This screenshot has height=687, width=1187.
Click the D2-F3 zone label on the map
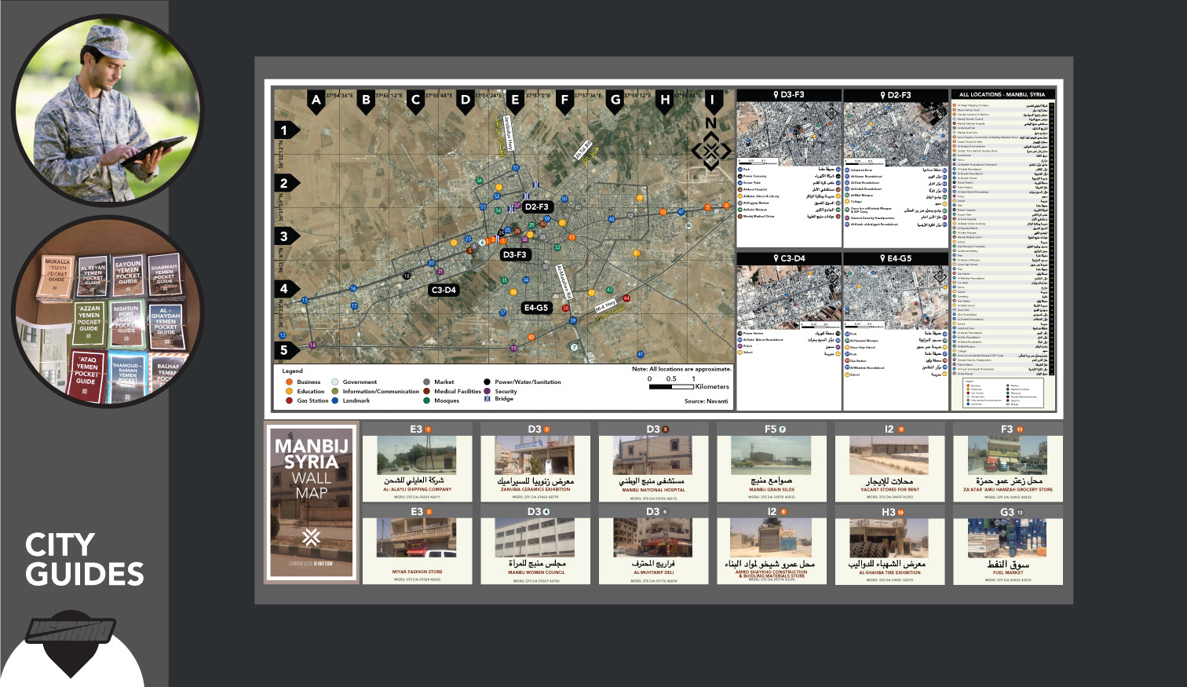(x=537, y=207)
